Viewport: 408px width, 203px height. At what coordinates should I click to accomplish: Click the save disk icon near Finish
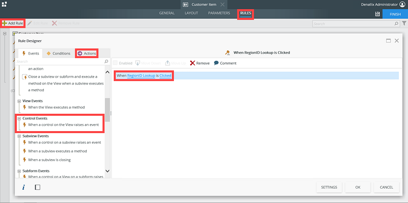tap(377, 14)
